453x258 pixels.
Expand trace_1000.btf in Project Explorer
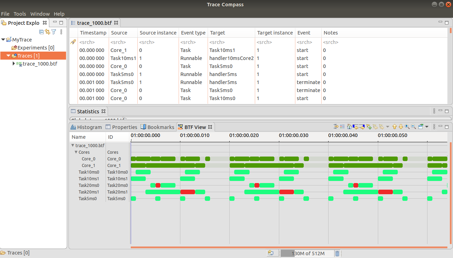pos(14,64)
